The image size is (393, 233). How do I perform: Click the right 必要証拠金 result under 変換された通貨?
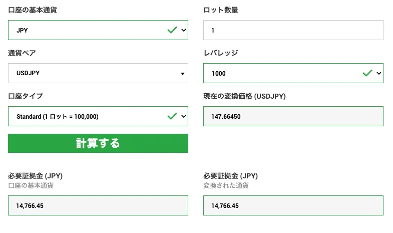(x=293, y=205)
